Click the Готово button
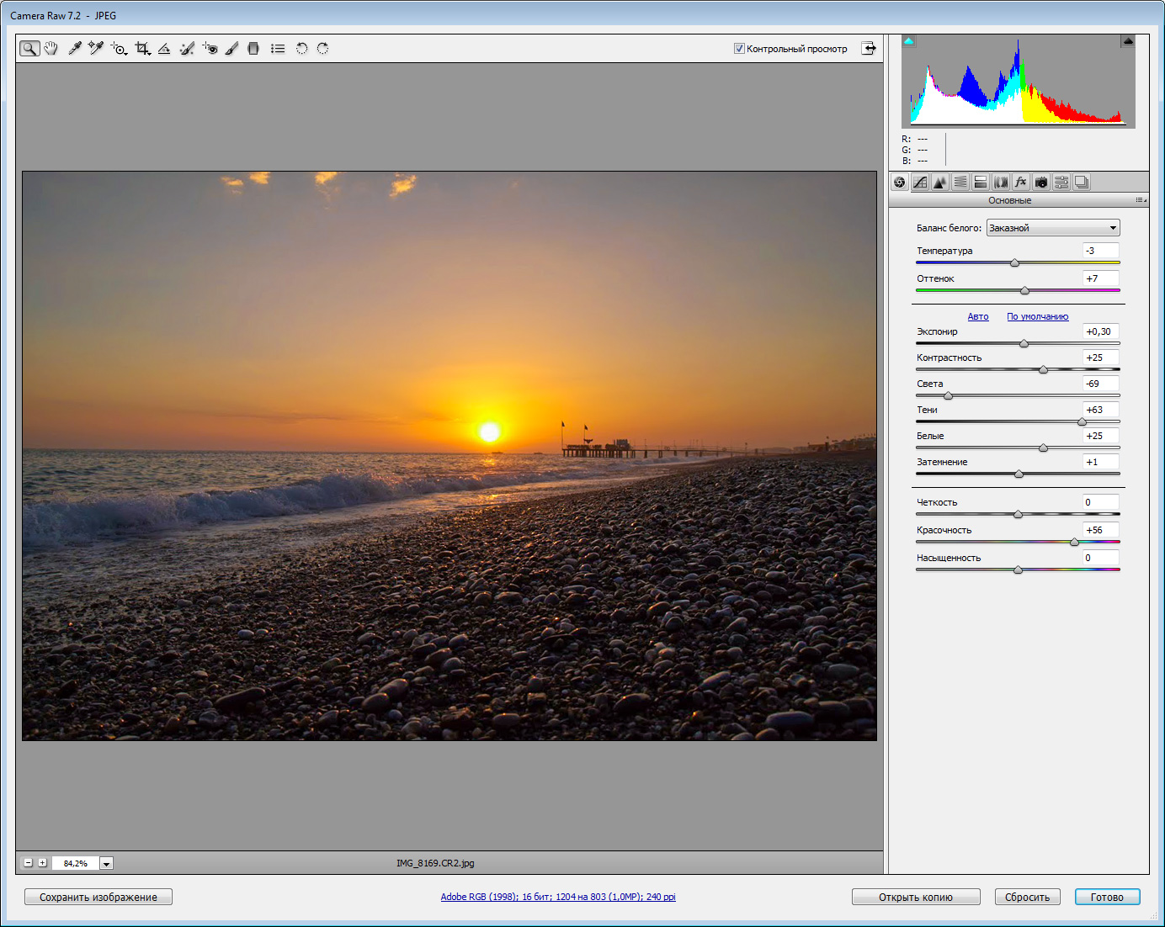The height and width of the screenshot is (927, 1165). pos(1107,897)
